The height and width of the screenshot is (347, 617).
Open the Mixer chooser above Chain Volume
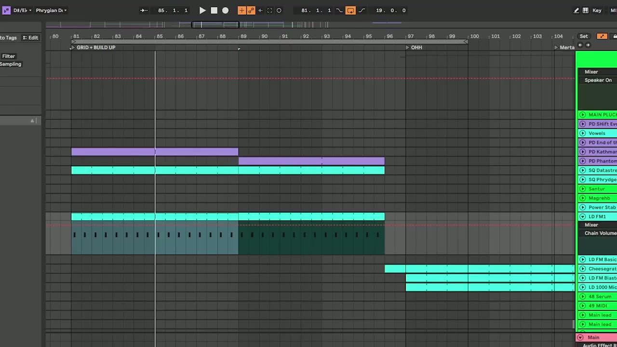597,225
